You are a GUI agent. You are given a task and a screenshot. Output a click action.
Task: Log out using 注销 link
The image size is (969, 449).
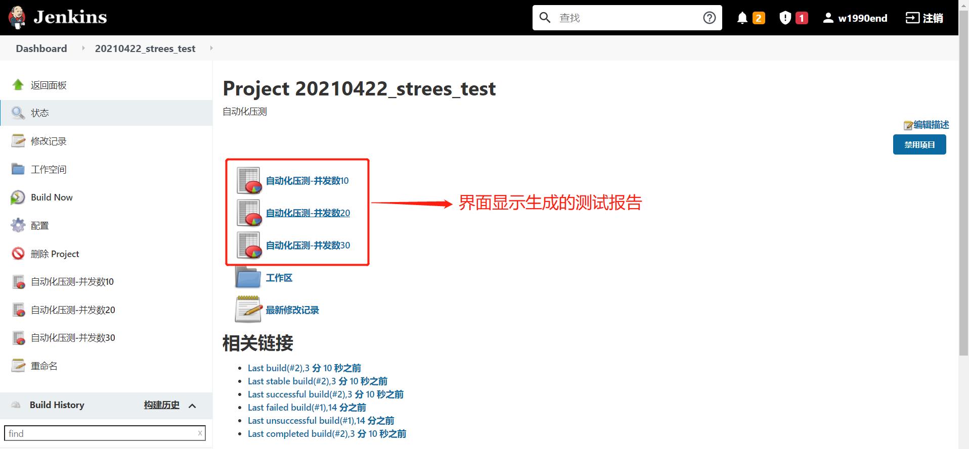coord(933,18)
